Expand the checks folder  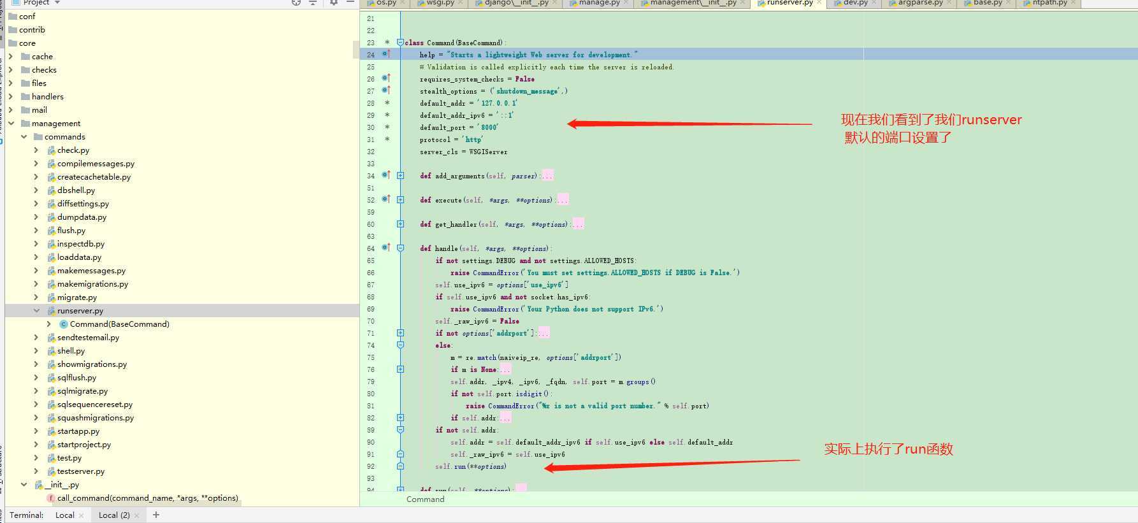pos(11,70)
